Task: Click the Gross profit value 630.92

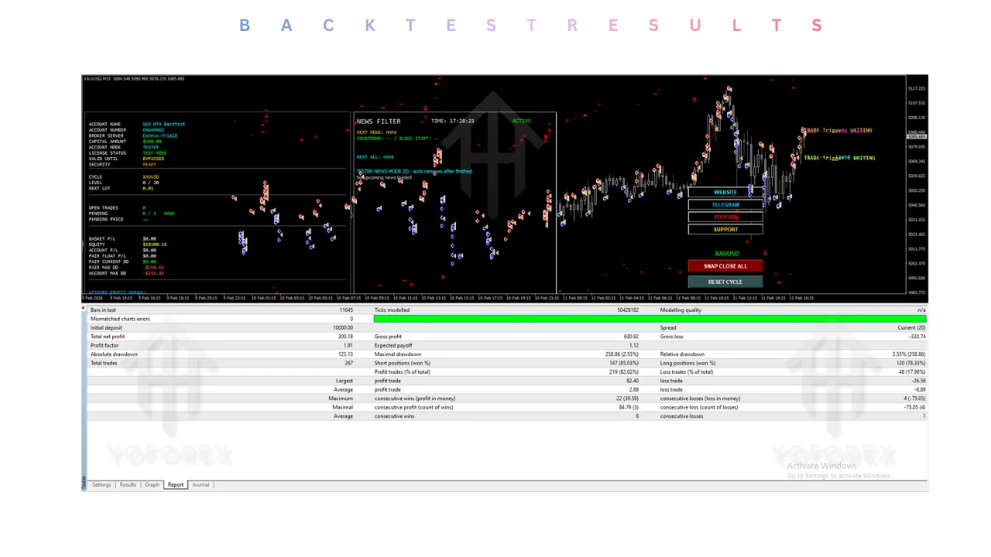Action: coord(631,337)
